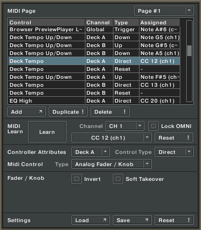
Task: Open the Deck A controller attributes dropdown
Action: point(91,152)
